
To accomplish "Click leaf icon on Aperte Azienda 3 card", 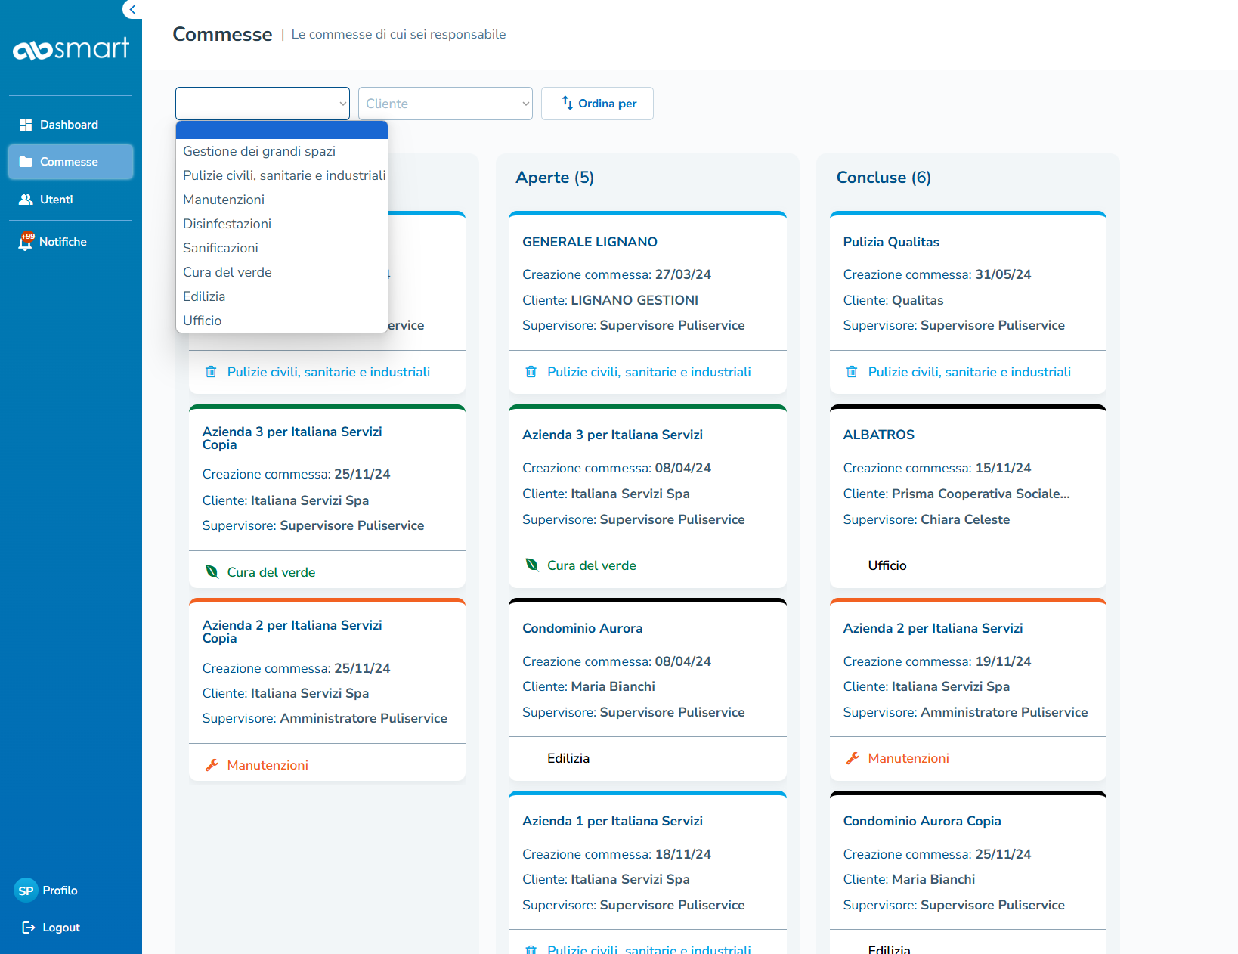I will (531, 565).
